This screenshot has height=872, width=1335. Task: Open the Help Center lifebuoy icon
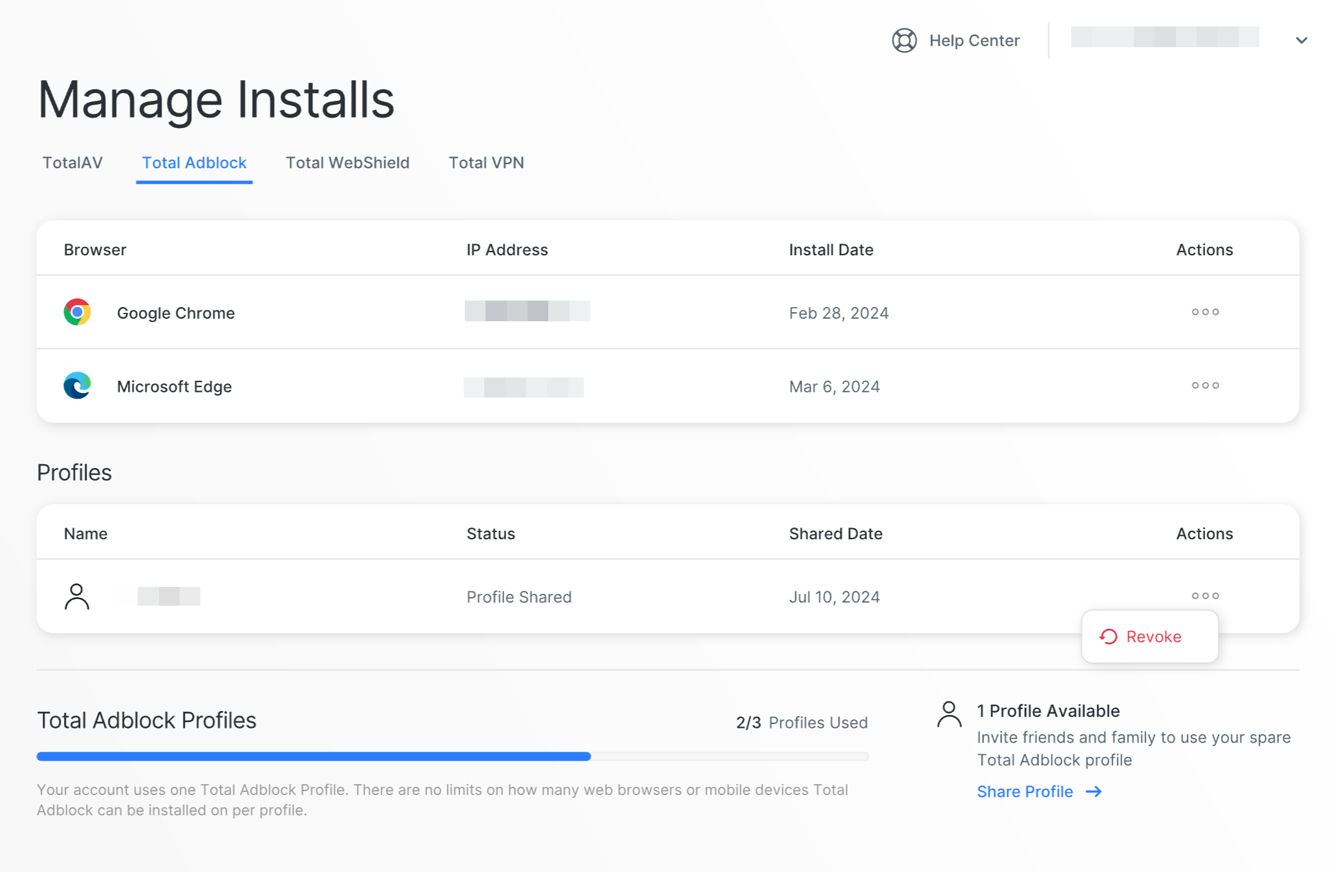[x=904, y=40]
